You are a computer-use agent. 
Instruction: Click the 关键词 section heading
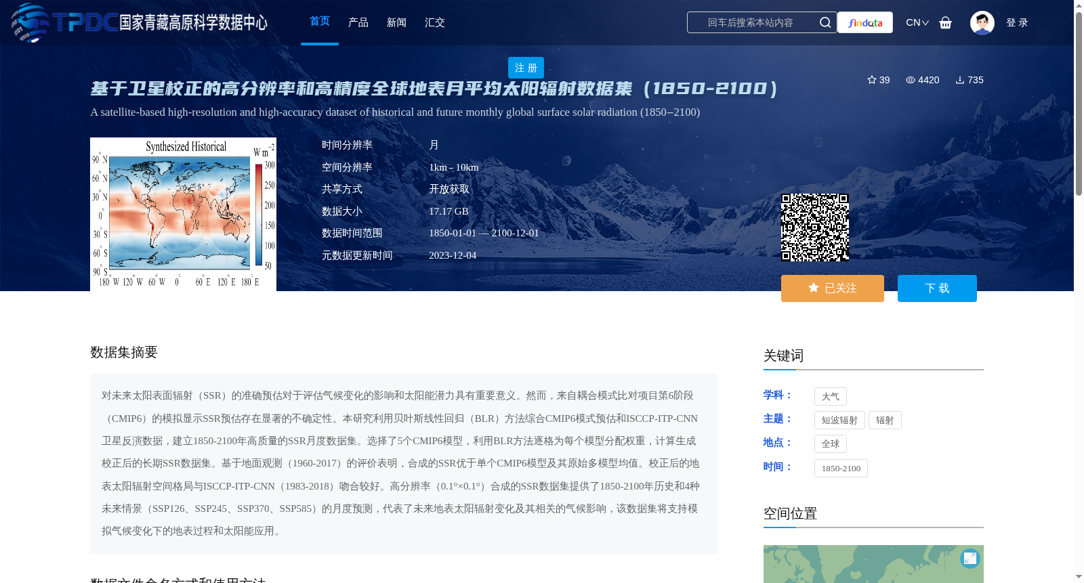(783, 355)
